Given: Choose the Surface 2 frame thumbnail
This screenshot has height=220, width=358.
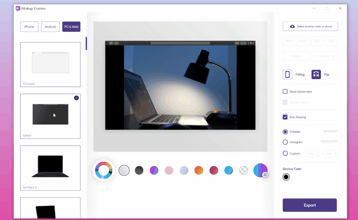Looking at the screenshot, I should tap(50, 168).
